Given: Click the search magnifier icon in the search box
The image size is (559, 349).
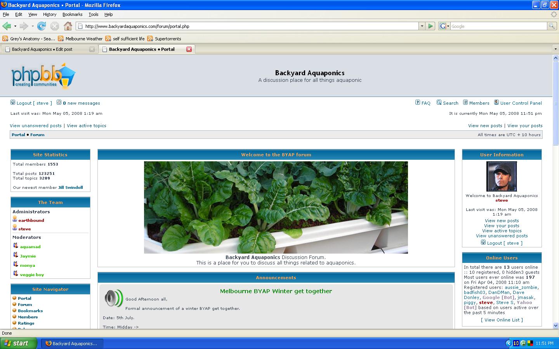Looking at the screenshot, I should (x=551, y=26).
